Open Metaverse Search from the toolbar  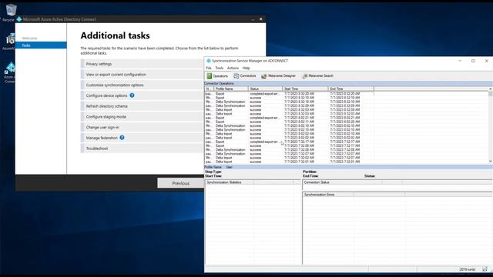(317, 76)
